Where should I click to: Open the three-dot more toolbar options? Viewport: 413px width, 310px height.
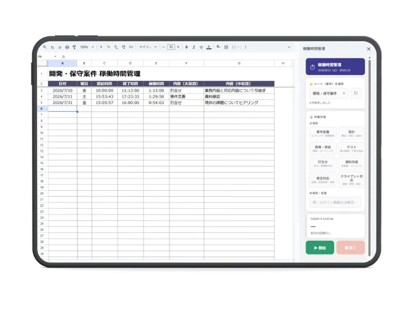[x=246, y=47]
